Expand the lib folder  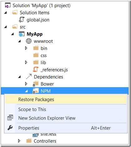(26, 62)
